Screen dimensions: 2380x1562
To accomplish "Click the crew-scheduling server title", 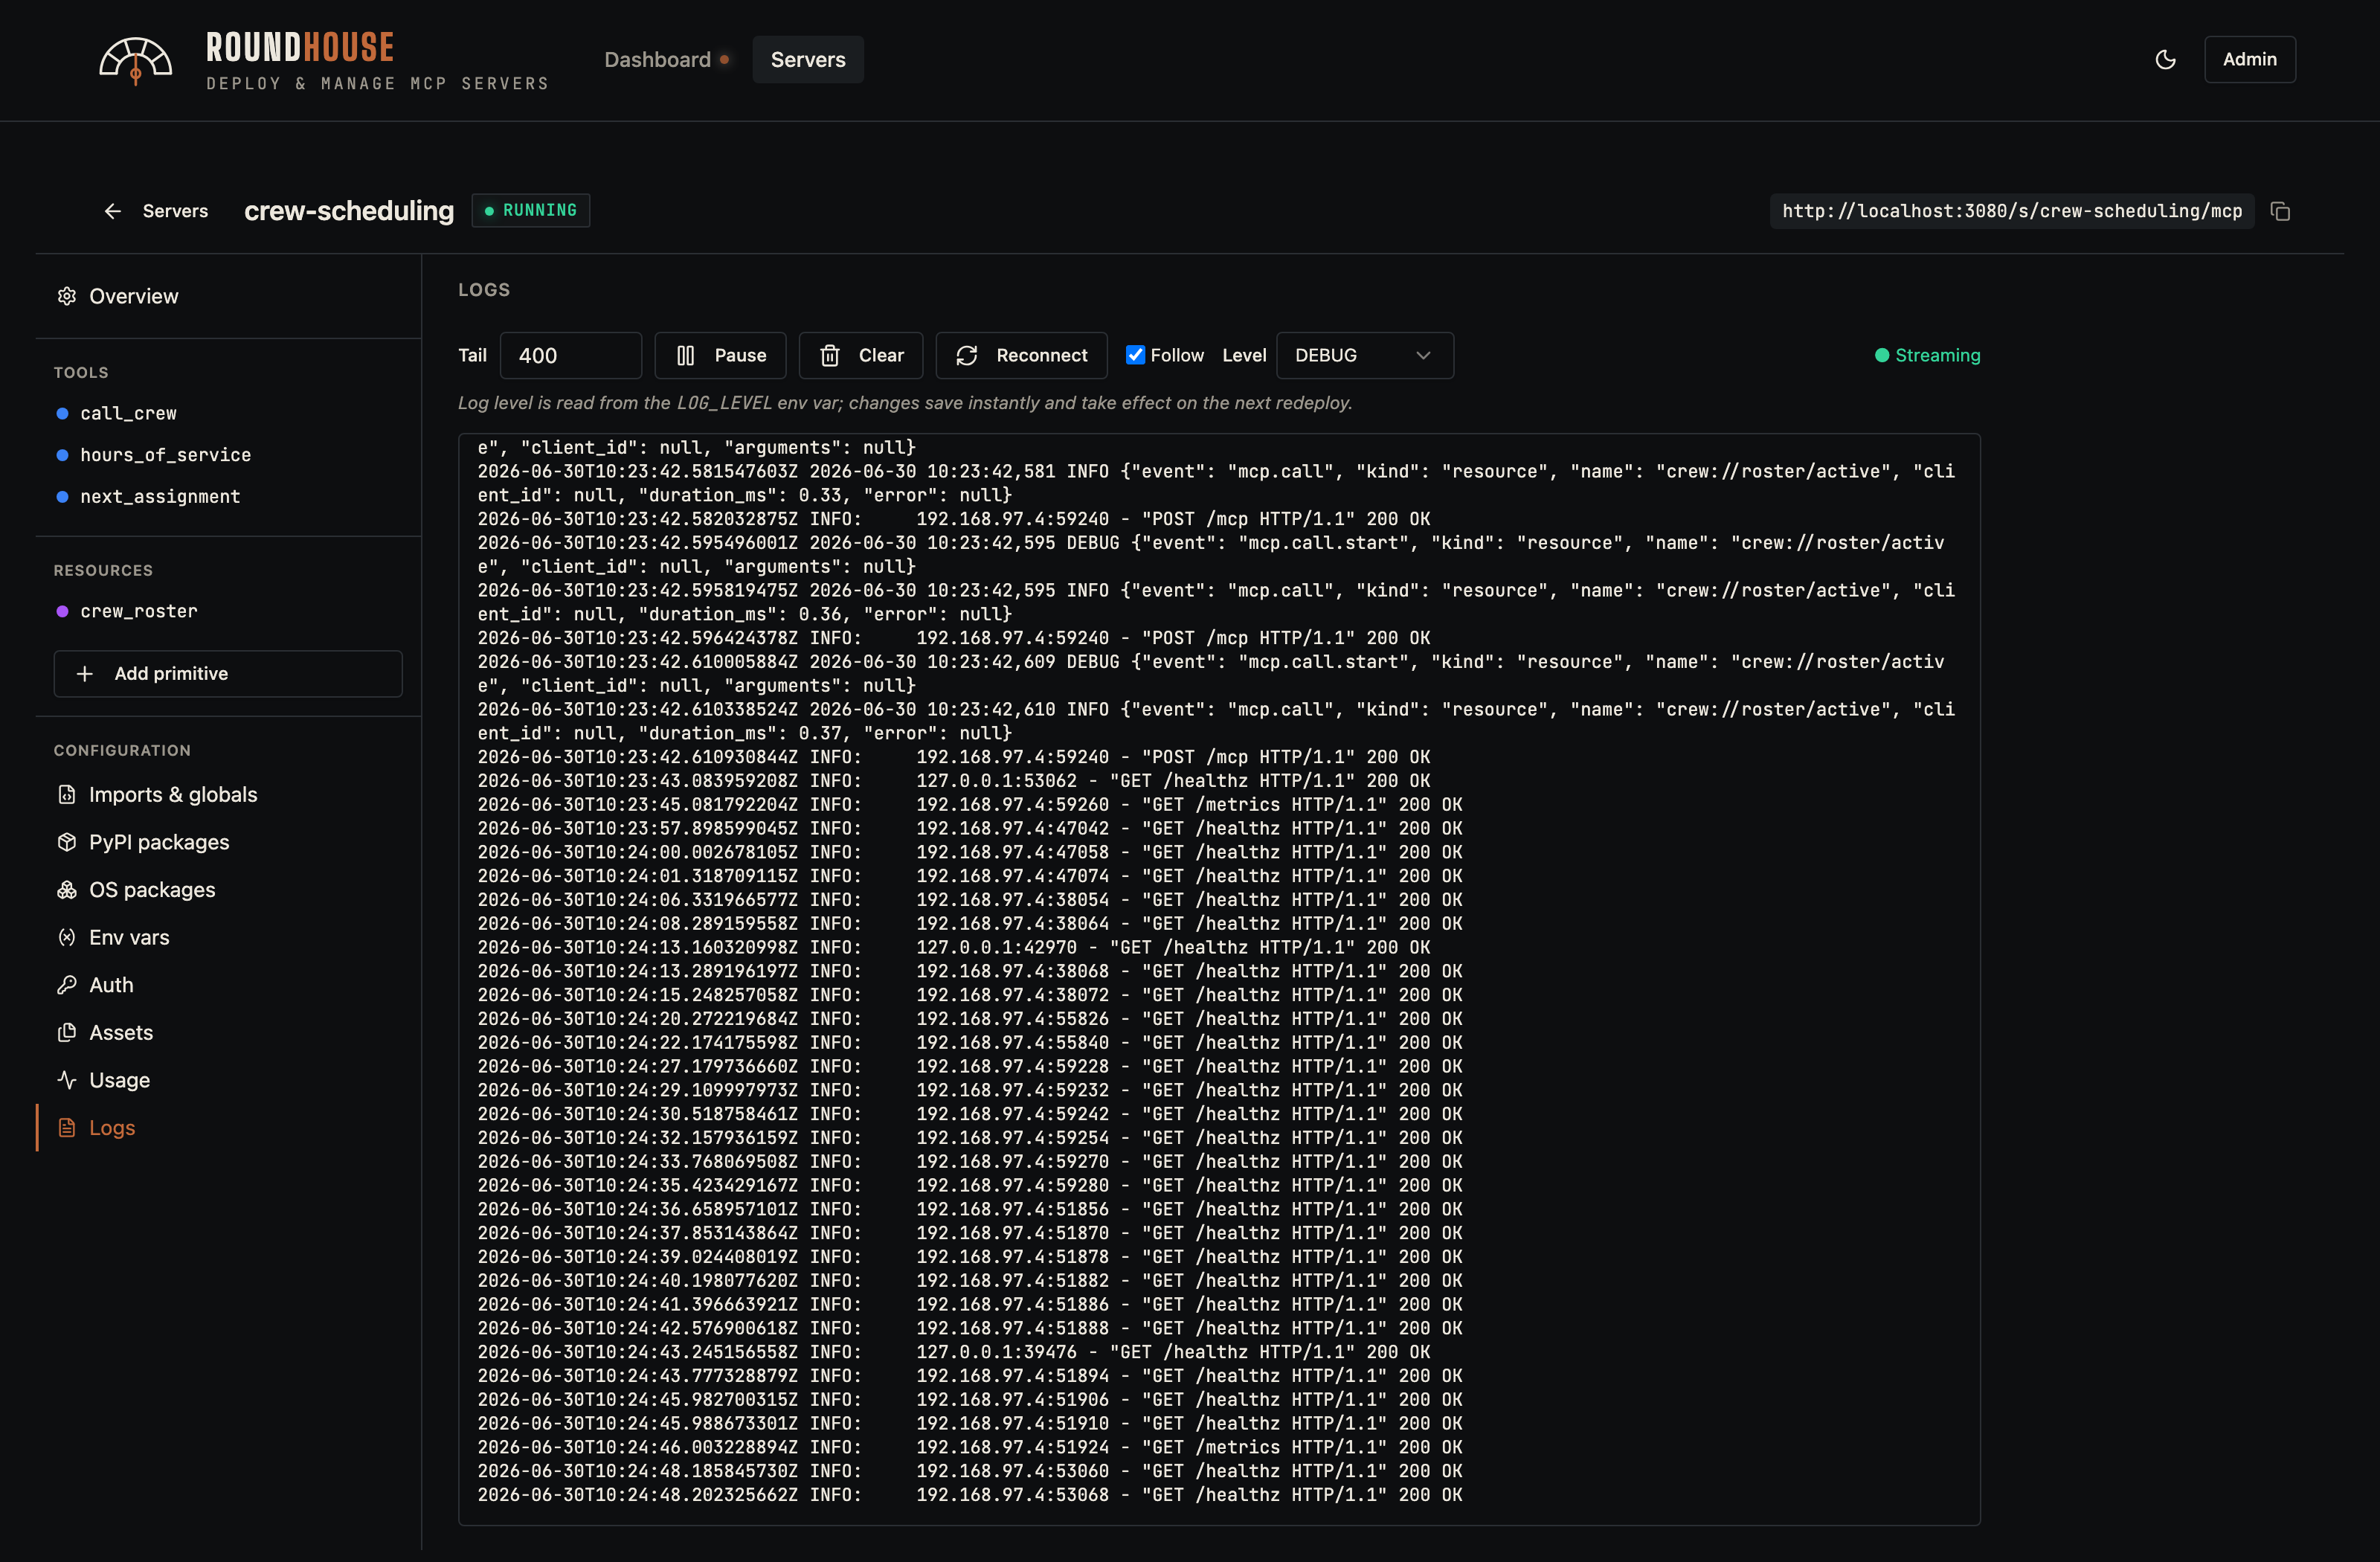I will pos(349,211).
